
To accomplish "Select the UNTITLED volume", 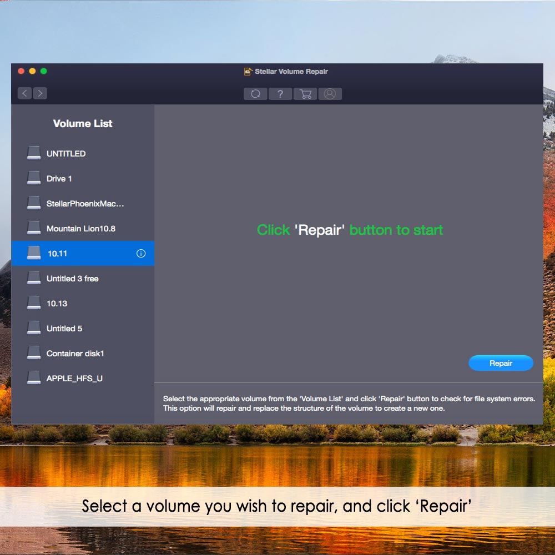I will 83,154.
